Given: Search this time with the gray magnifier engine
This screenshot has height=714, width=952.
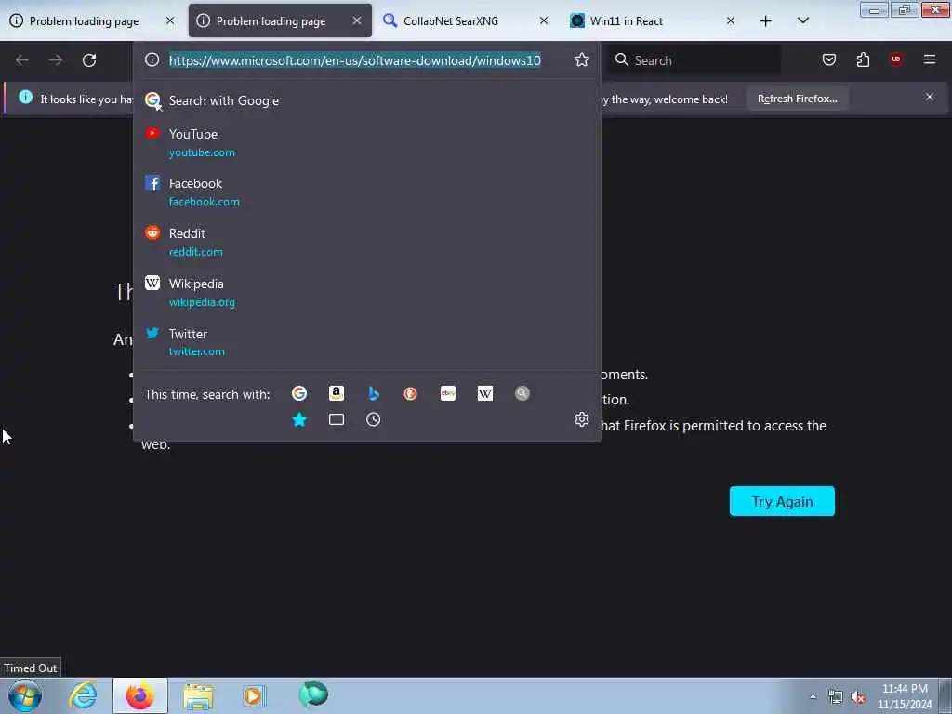Looking at the screenshot, I should pos(522,393).
